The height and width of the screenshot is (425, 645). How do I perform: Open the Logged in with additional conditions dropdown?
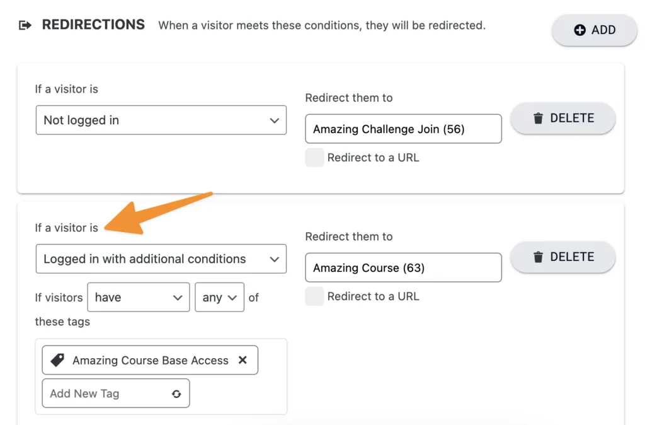point(161,259)
